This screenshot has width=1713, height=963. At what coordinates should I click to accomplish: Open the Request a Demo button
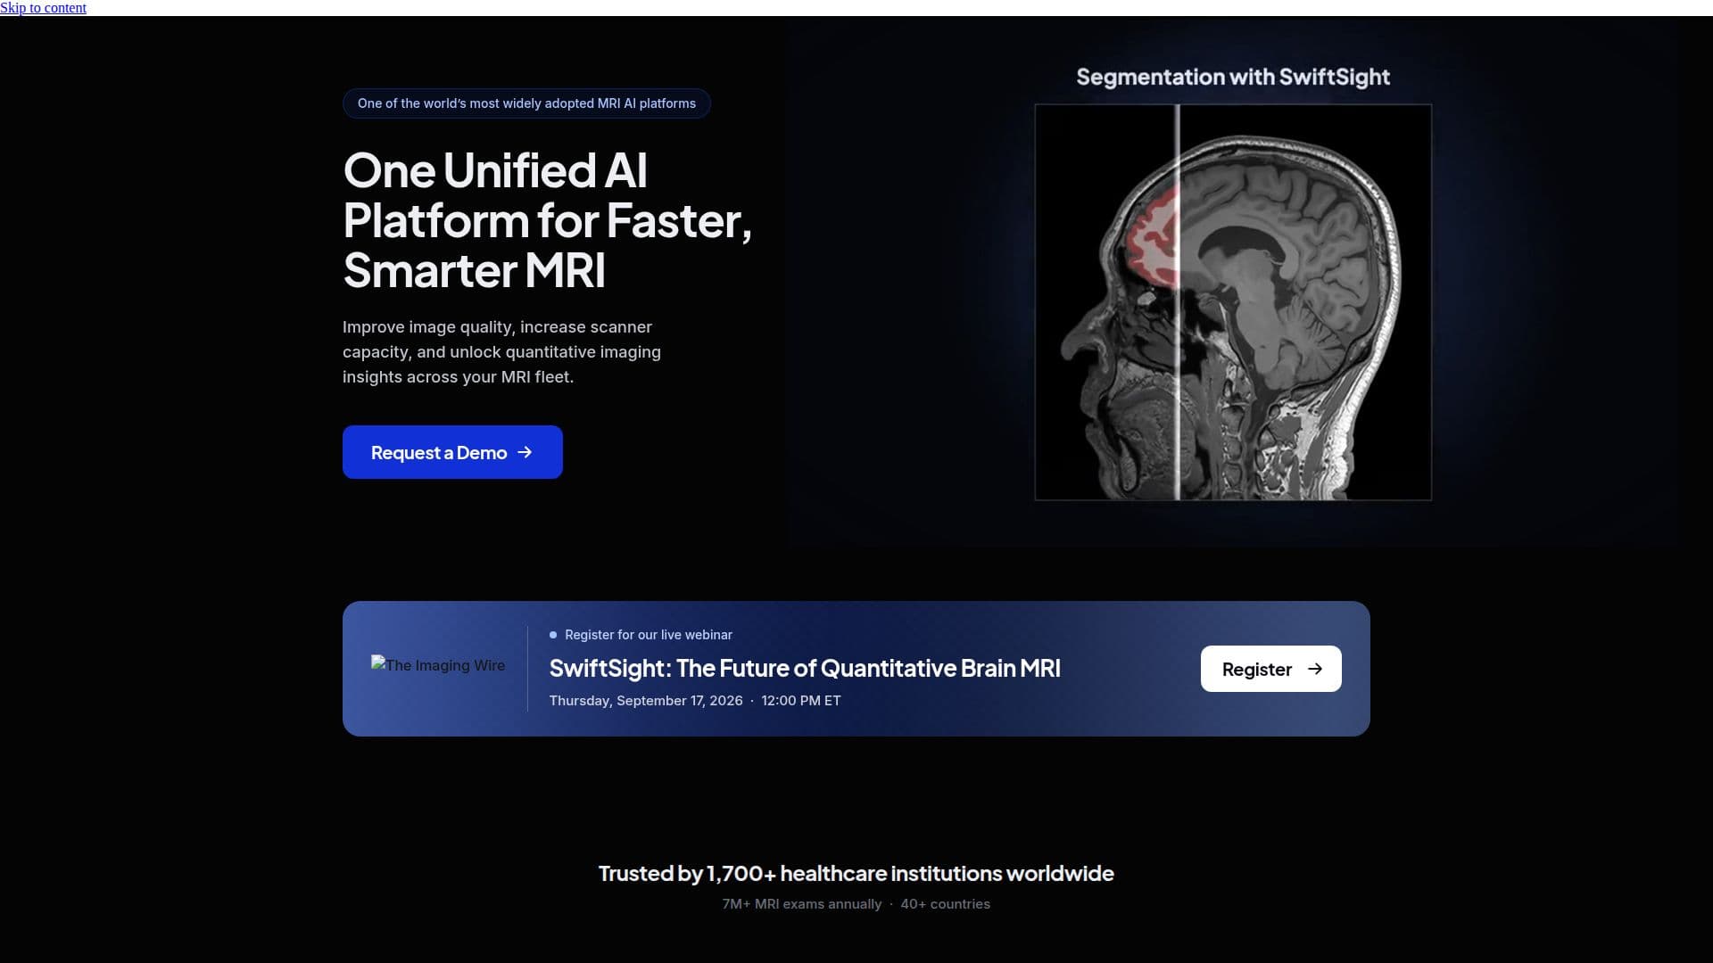pos(452,452)
